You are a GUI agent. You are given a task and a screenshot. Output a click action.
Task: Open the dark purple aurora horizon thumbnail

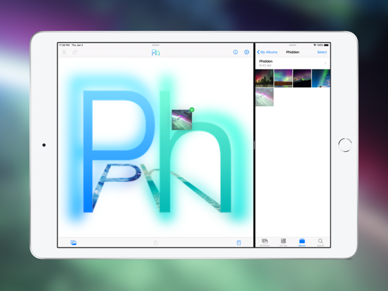pyautogui.click(x=302, y=78)
